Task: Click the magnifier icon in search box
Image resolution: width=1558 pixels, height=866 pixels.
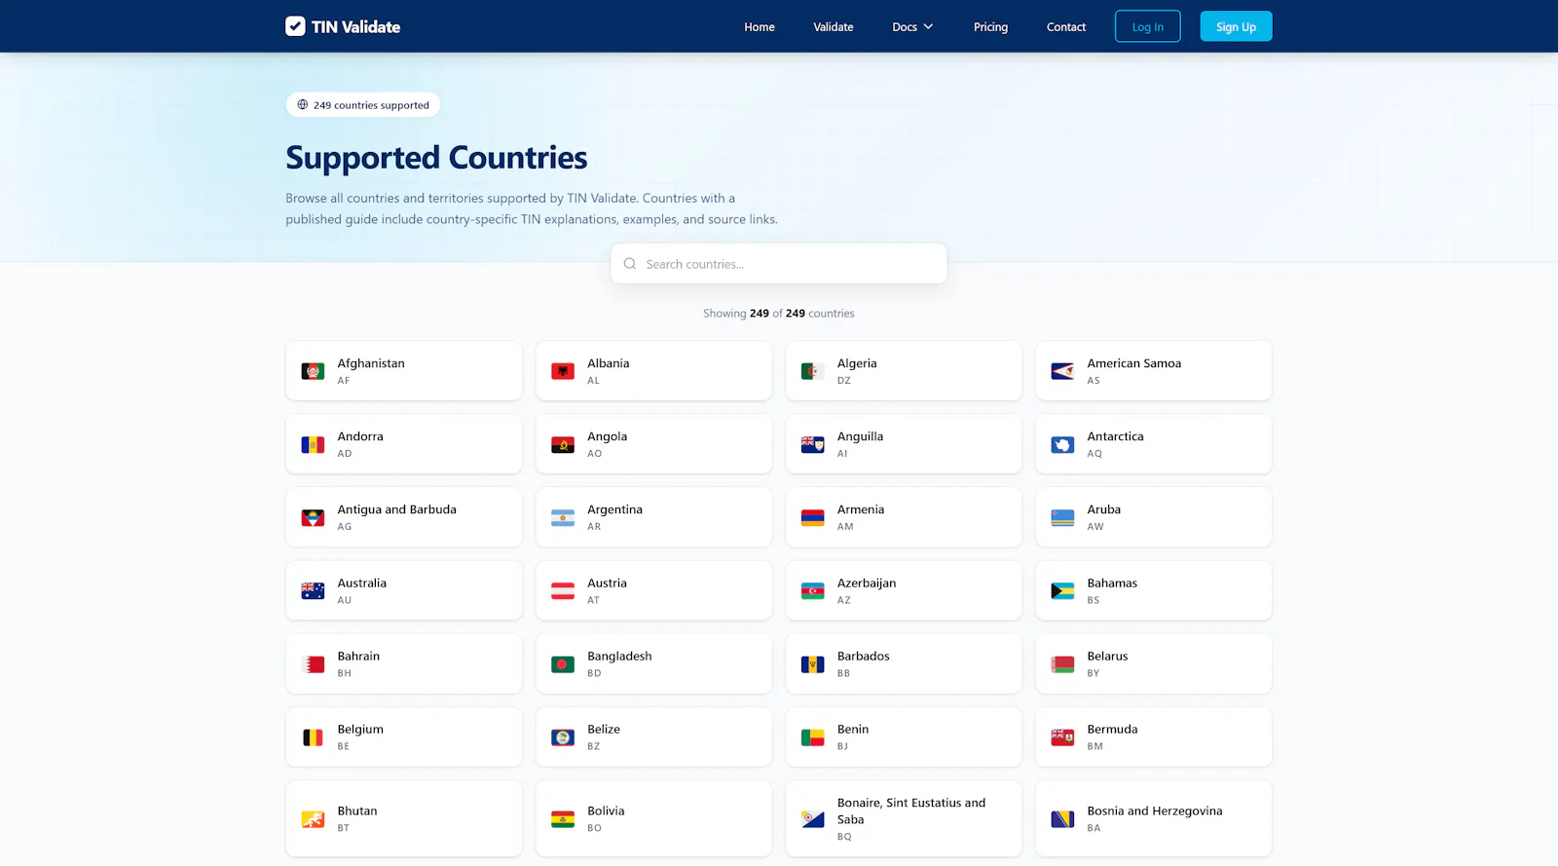Action: (630, 264)
